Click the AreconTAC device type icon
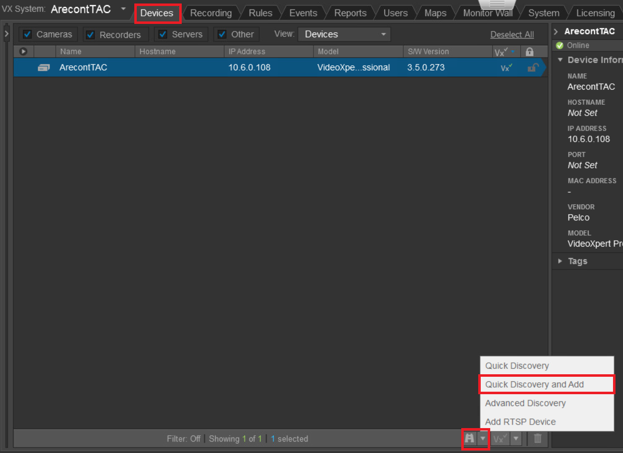This screenshot has width=623, height=453. tap(44, 67)
